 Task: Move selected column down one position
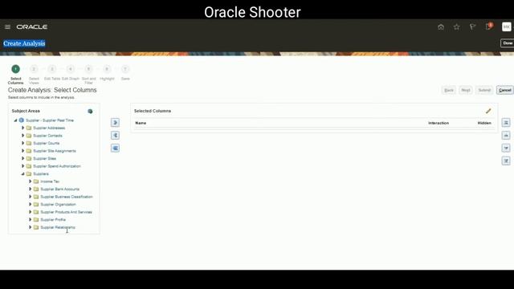[x=506, y=148]
